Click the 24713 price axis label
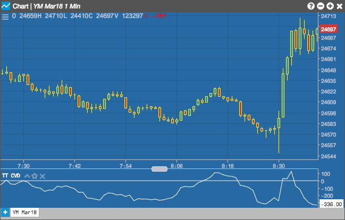345x220 pixels. pyautogui.click(x=329, y=16)
